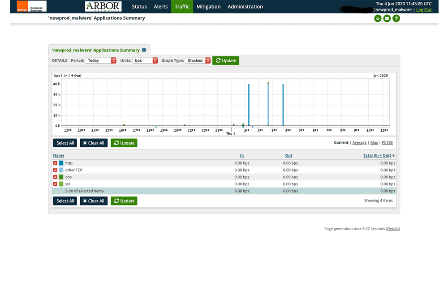Open the page generation Details link
This screenshot has width=448, height=291.
click(393, 229)
